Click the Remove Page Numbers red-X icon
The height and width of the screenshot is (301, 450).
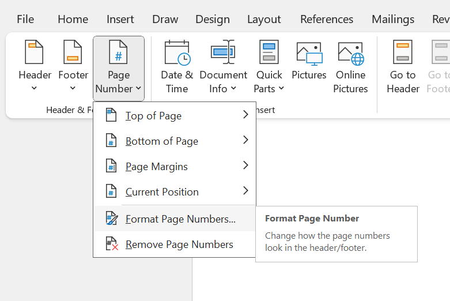click(x=112, y=243)
